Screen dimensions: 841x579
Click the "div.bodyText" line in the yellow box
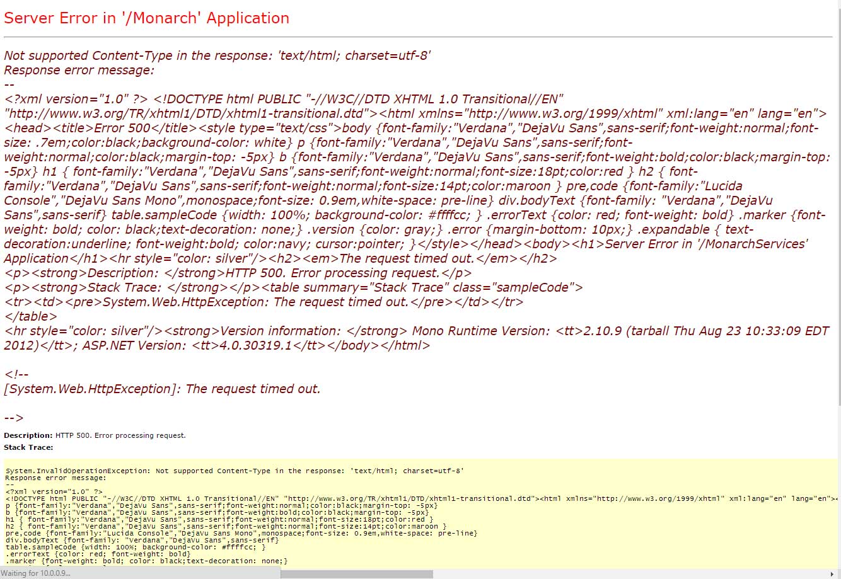coord(142,540)
